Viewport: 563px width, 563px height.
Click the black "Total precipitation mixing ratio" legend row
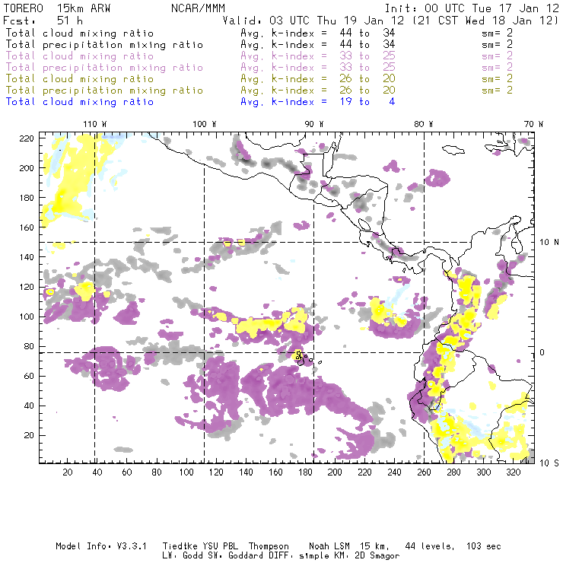[104, 45]
